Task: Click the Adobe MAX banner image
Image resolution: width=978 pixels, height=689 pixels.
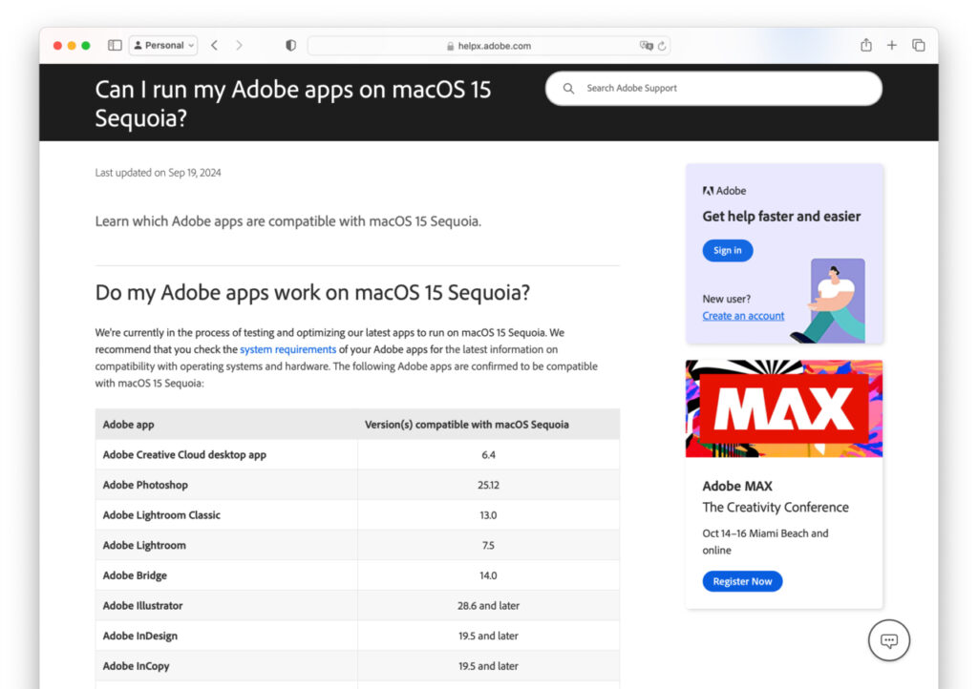Action: (x=783, y=407)
